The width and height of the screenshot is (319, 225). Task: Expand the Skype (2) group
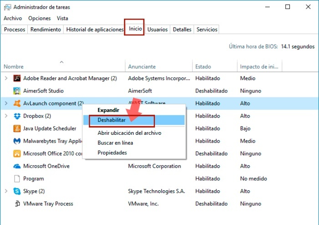pyautogui.click(x=6, y=191)
